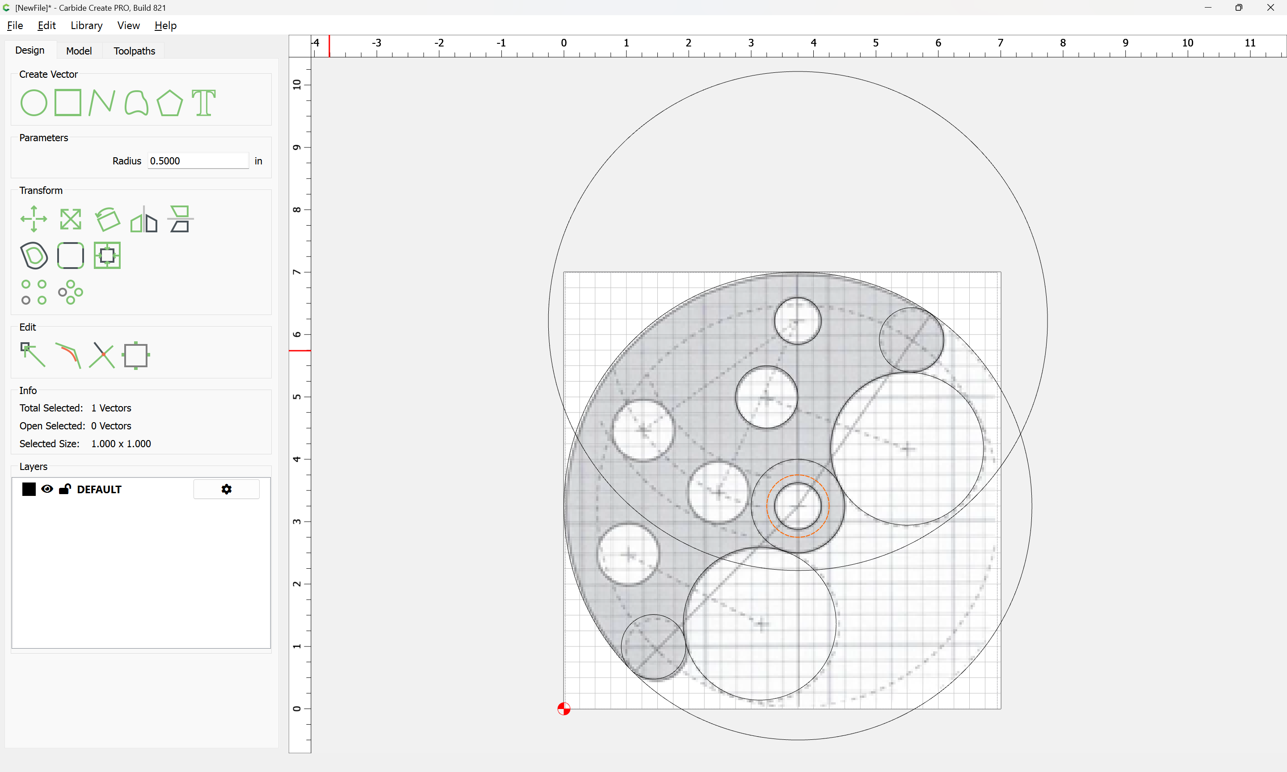Open the Edit menu
Screen dimensions: 1287x772
point(47,25)
